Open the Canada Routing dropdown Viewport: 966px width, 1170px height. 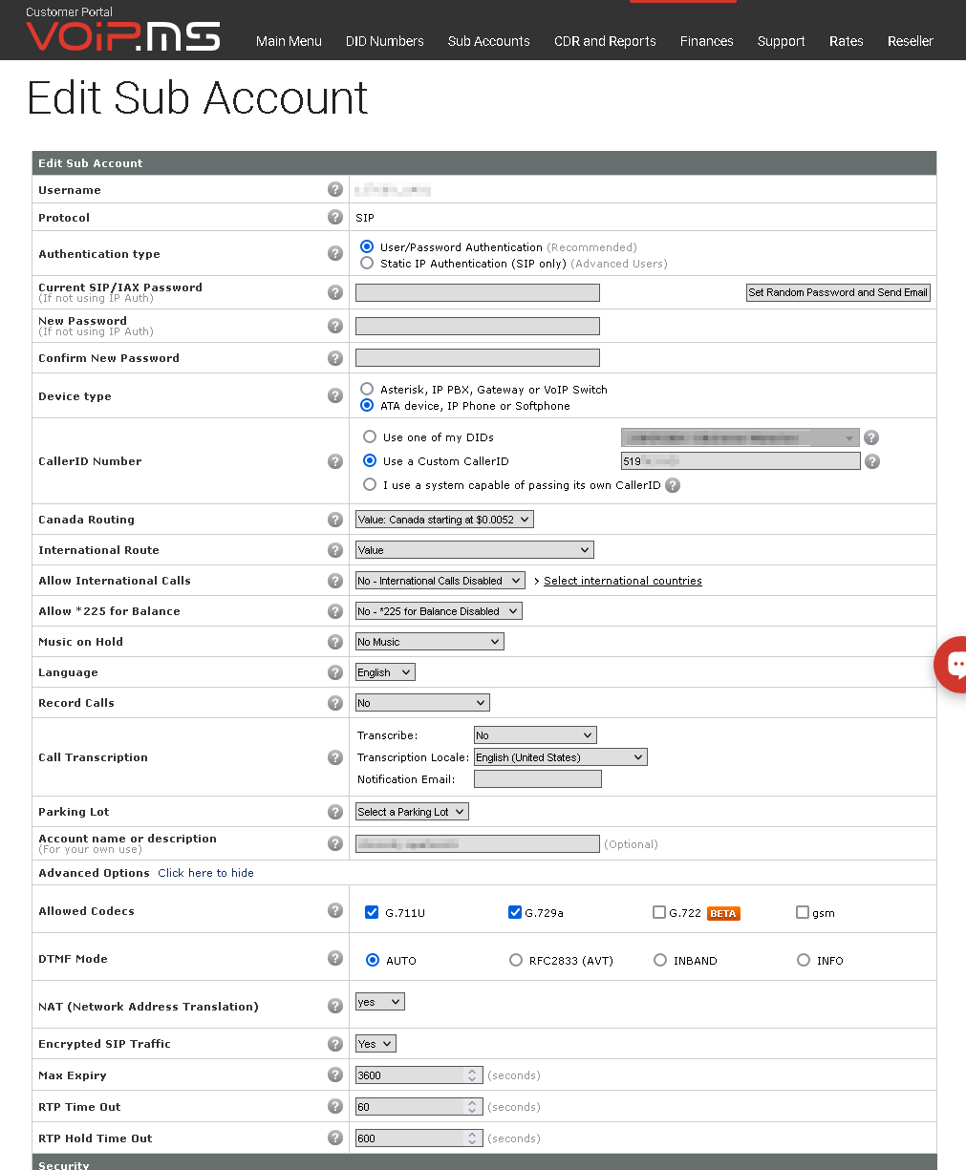(x=444, y=520)
